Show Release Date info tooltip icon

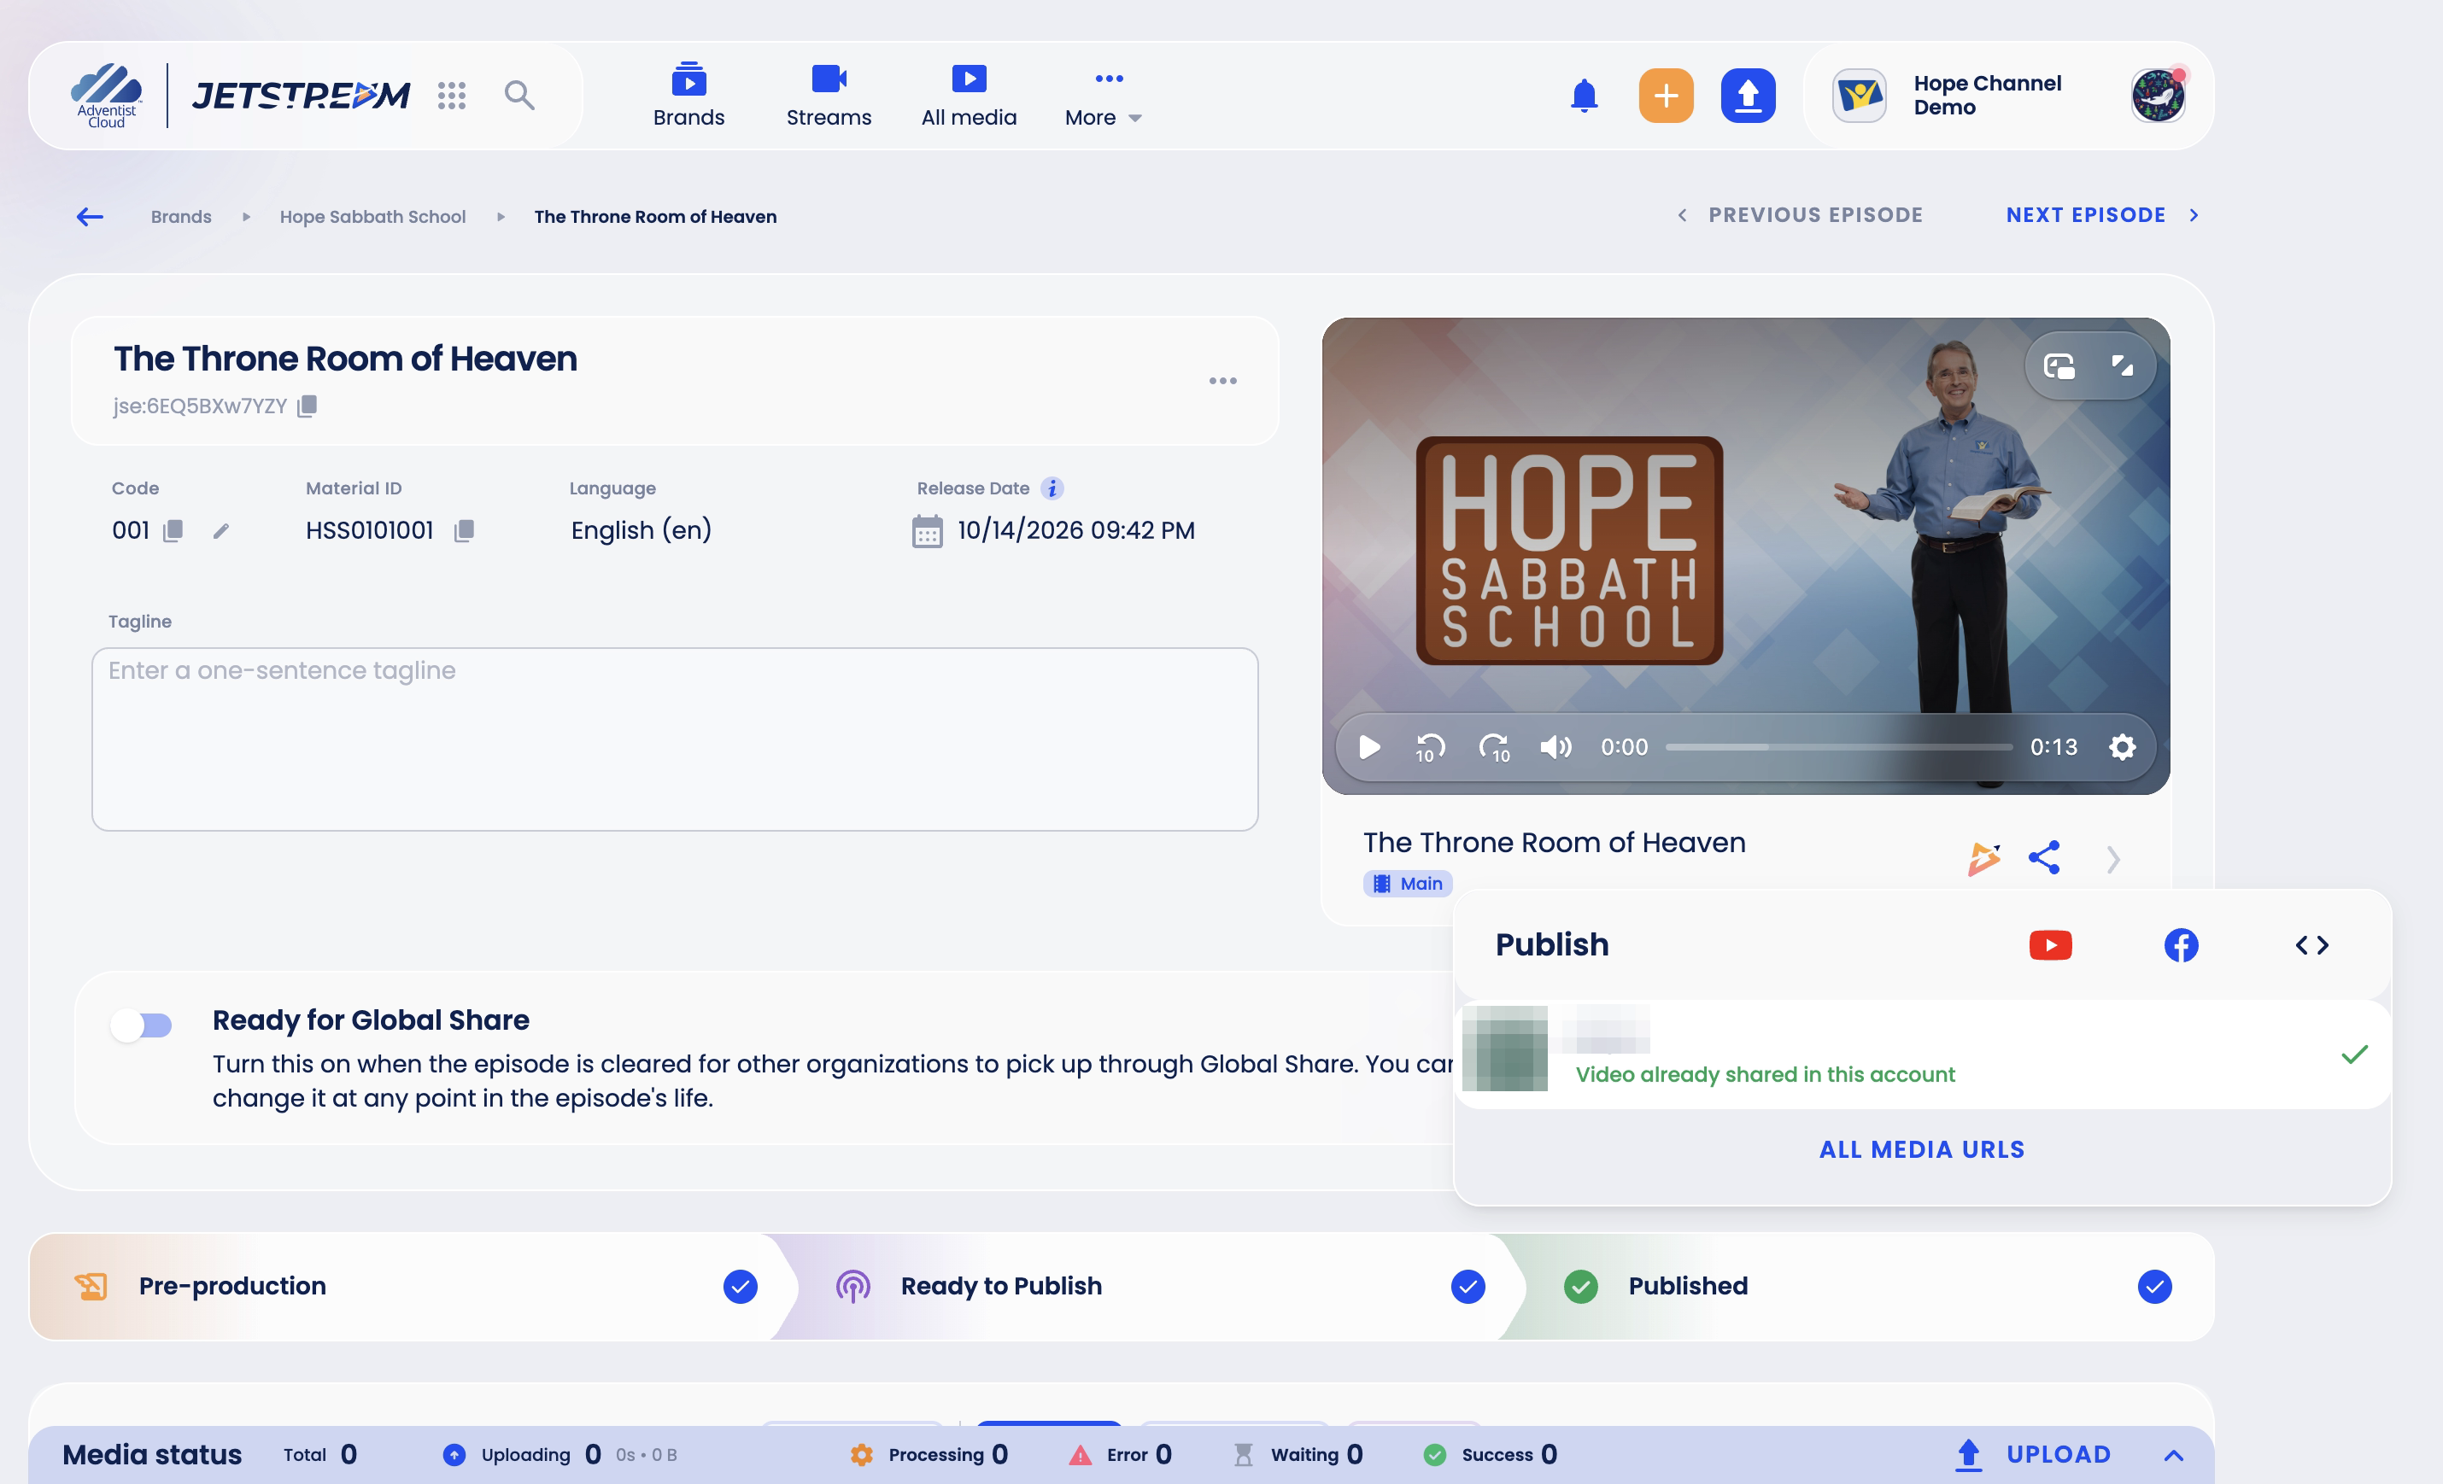1052,488
